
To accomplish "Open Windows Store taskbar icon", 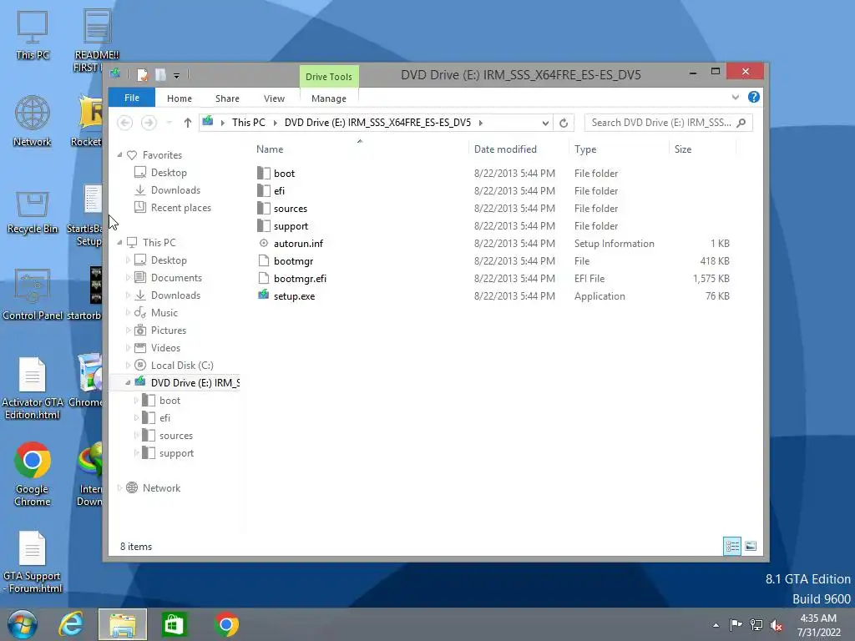I will click(174, 624).
